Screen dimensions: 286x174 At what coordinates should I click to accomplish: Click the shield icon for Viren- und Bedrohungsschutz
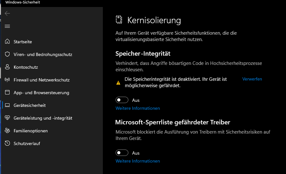point(7,54)
